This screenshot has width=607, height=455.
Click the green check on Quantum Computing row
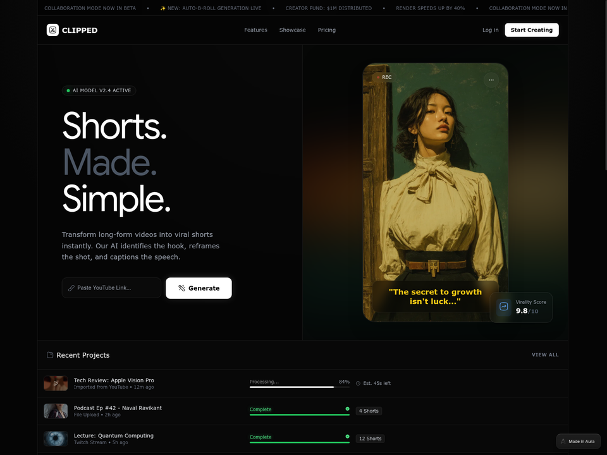pyautogui.click(x=347, y=437)
